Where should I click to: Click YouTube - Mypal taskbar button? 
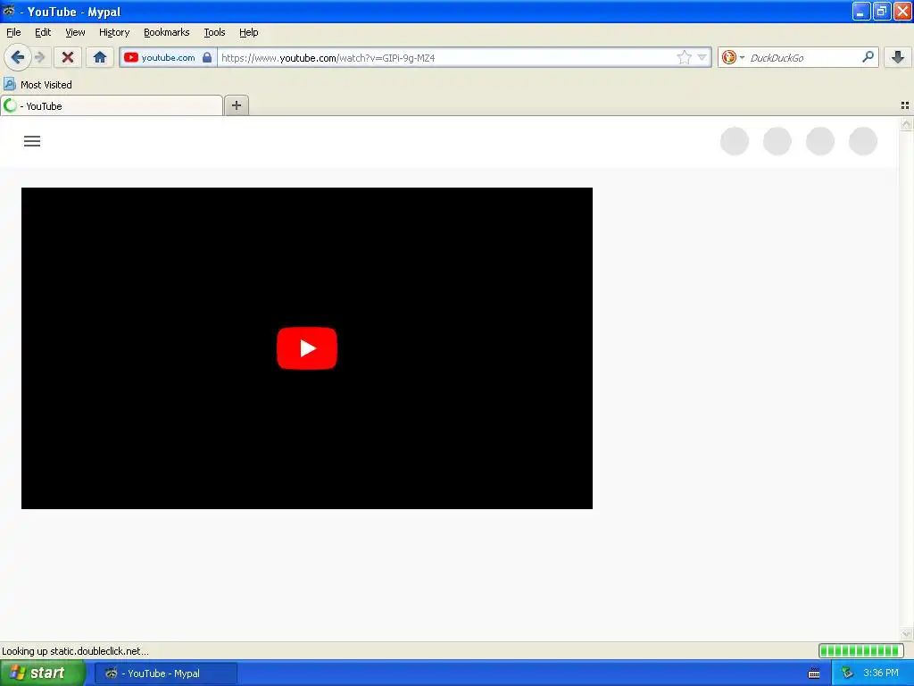tap(165, 673)
